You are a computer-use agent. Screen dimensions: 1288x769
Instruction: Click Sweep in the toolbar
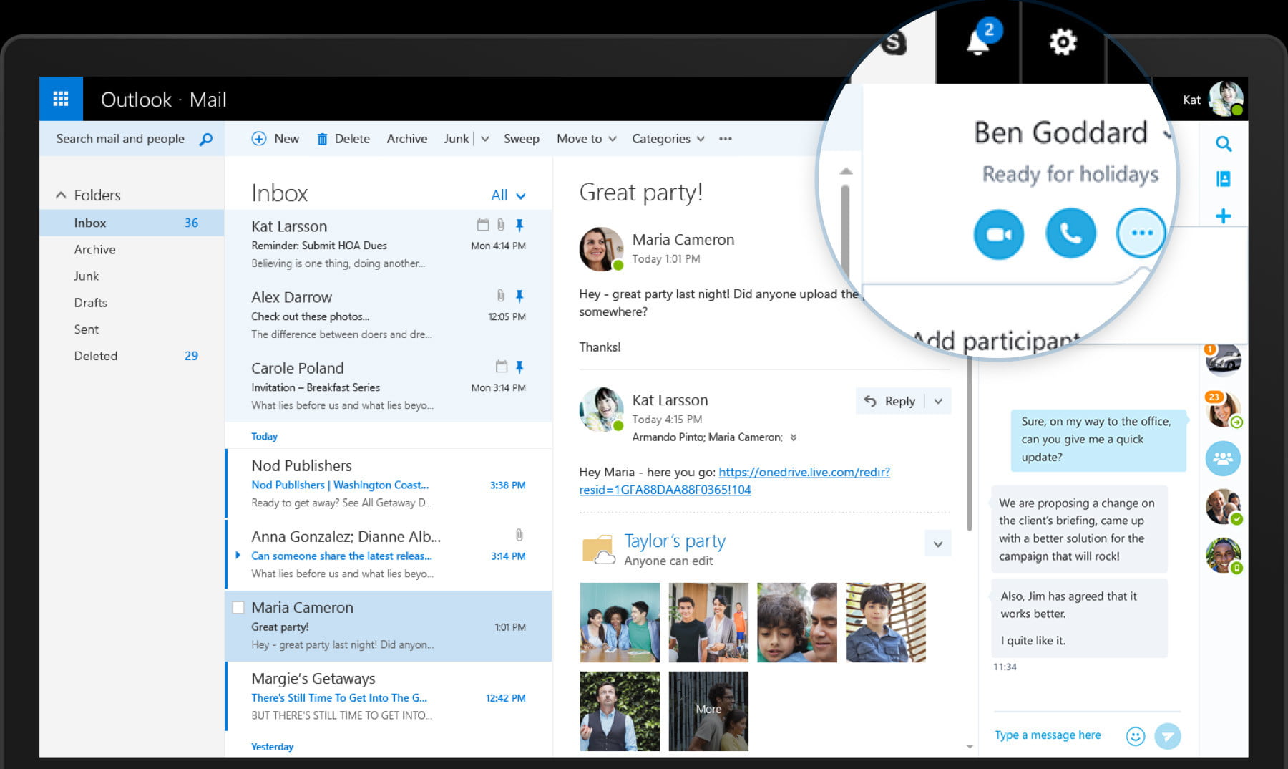(x=521, y=139)
